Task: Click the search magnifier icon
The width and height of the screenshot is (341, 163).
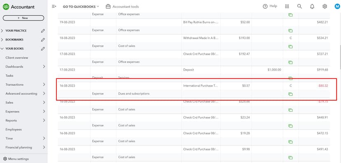Action: [299, 6]
